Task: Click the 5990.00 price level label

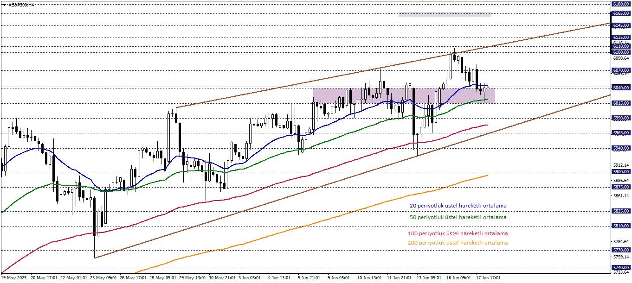Action: (621, 118)
